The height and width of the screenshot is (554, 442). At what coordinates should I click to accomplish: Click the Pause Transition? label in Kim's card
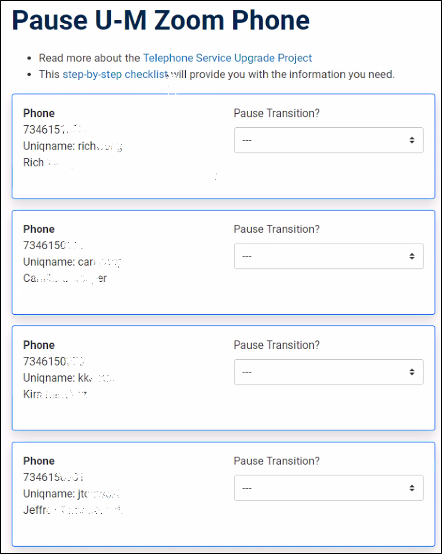point(276,345)
